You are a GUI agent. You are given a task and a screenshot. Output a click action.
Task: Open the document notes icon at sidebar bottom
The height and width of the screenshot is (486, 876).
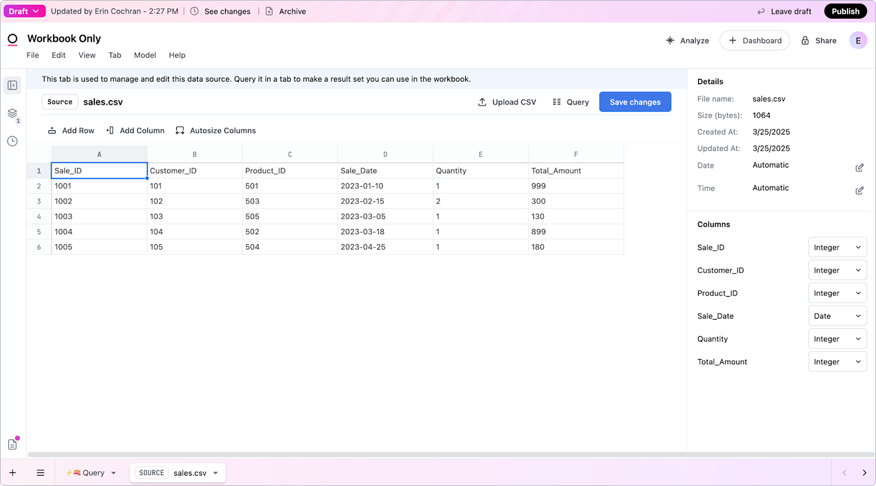pyautogui.click(x=13, y=444)
